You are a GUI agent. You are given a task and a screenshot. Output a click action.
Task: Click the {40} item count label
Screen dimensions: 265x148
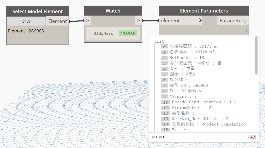[252, 137]
